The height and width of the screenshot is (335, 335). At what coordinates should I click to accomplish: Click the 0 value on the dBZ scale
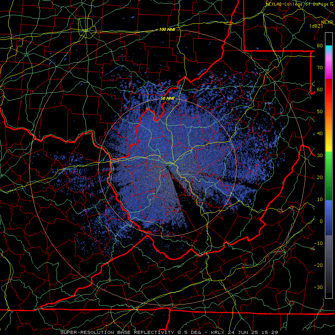(x=321, y=221)
